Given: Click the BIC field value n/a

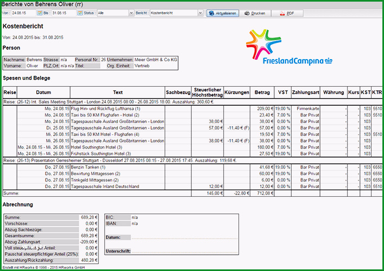Looking at the screenshot, I should tap(135, 217).
